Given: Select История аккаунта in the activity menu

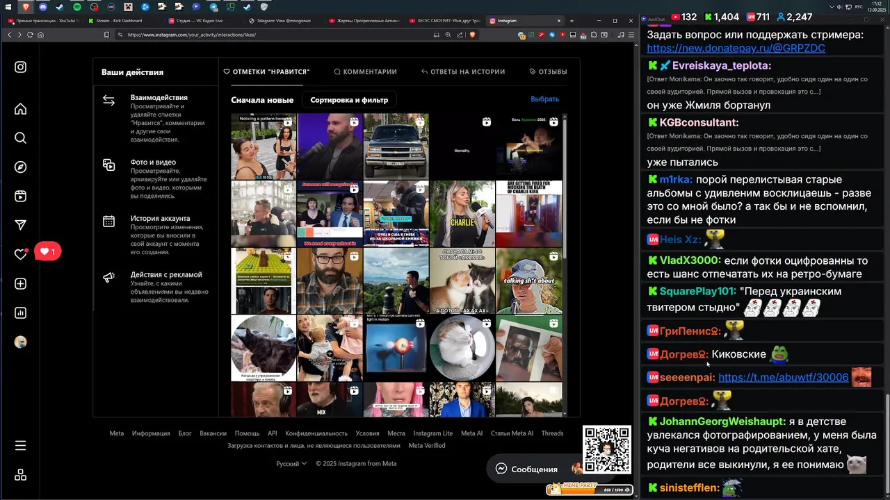Looking at the screenshot, I should 155,235.
